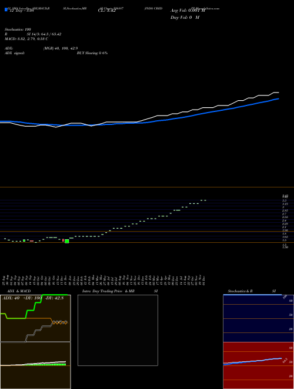Click the 'ADX: 40' value in ADX panel
This screenshot has height=389, width=294.
pos(11,298)
